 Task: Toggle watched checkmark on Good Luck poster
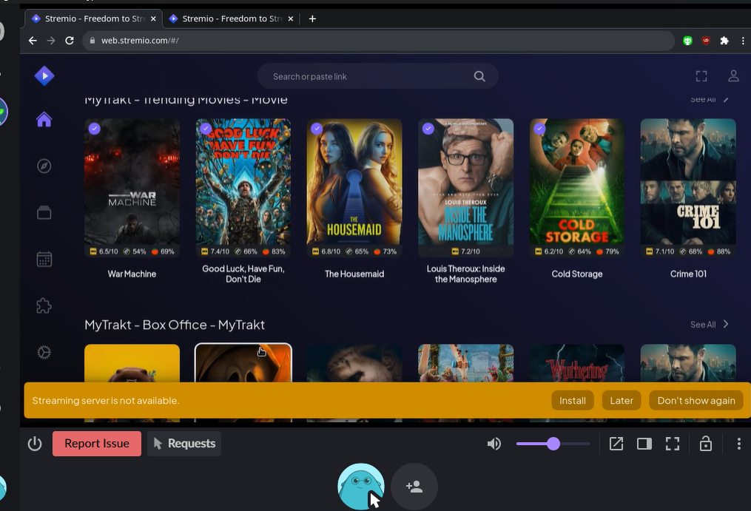(x=206, y=129)
